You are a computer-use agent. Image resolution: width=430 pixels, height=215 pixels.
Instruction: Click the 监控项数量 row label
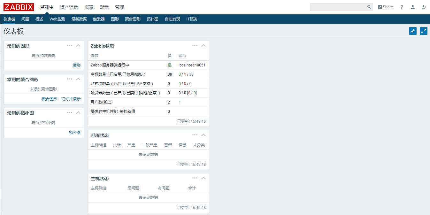point(122,84)
